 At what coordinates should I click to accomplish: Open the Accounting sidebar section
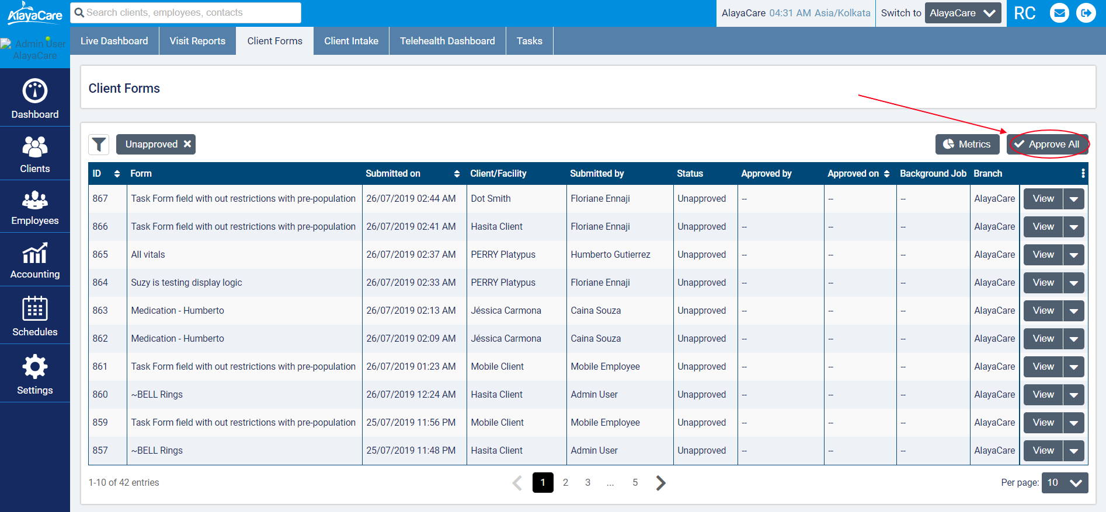click(35, 260)
